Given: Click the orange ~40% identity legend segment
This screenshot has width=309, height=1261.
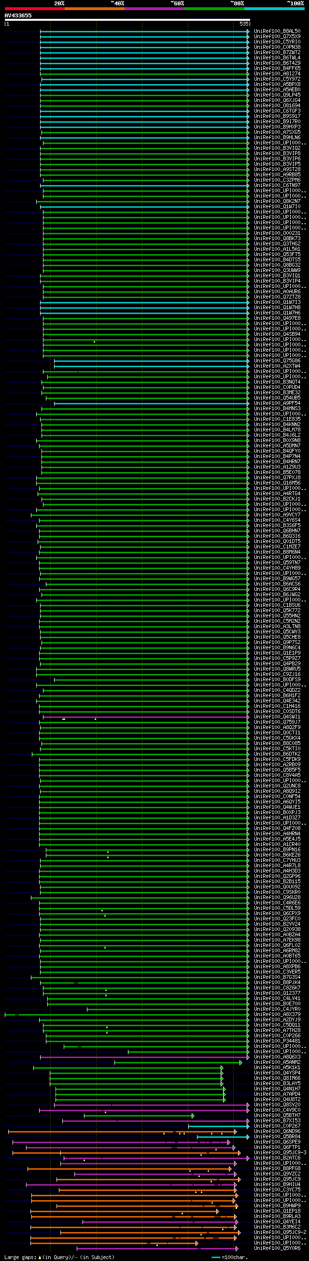Looking at the screenshot, I should point(95,8).
